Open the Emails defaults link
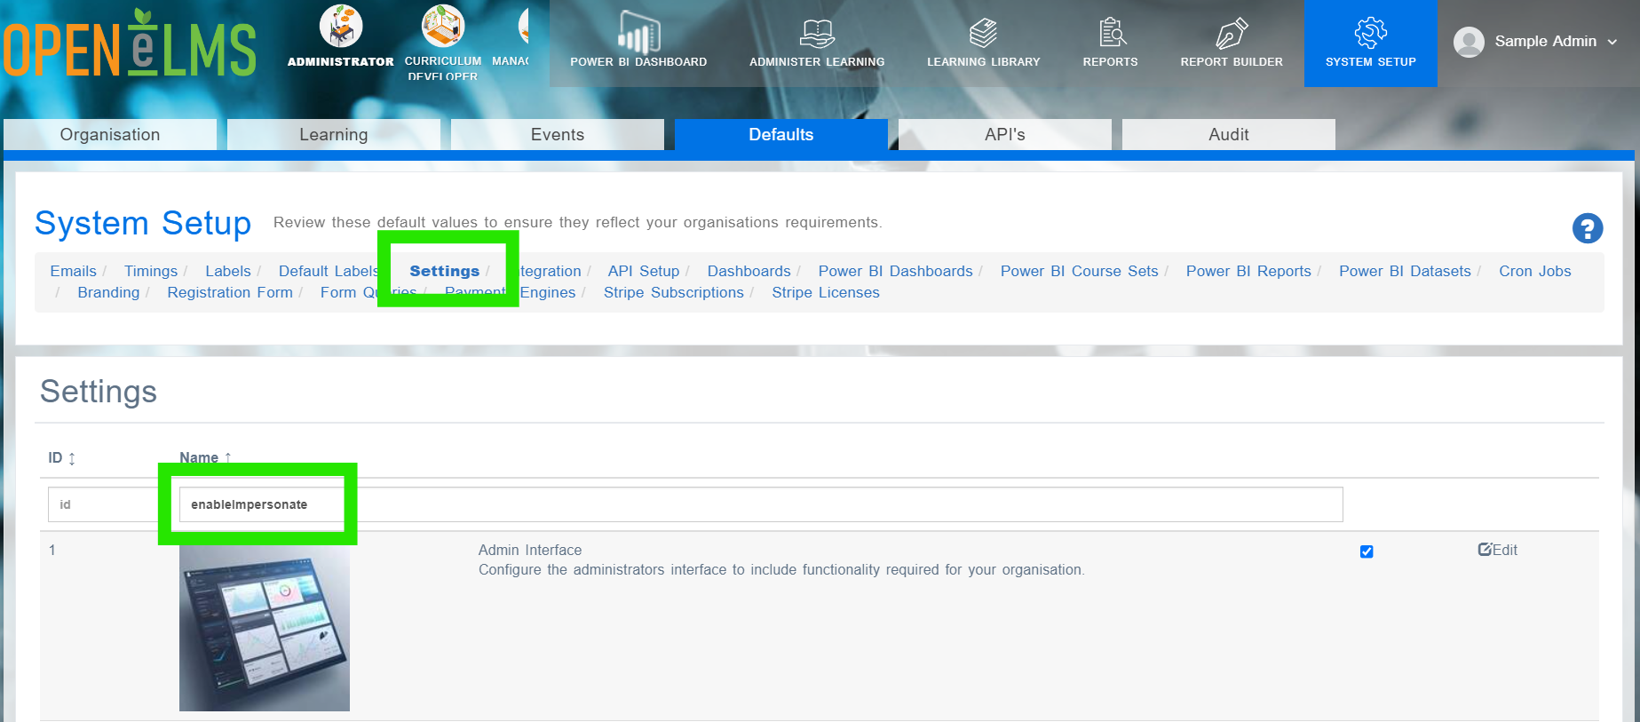 click(73, 271)
